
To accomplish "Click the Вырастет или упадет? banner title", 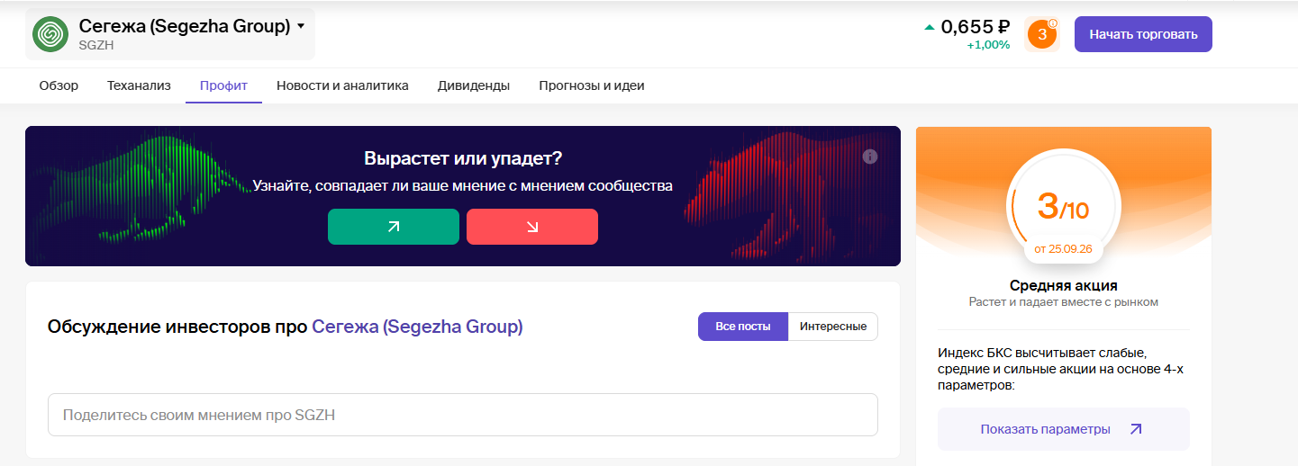I will pyautogui.click(x=463, y=158).
